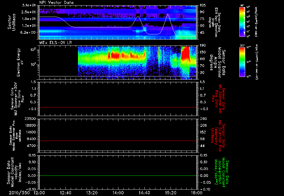Click the "30" scanner angle tick value
This screenshot has width=284, height=196.
coord(202,73)
